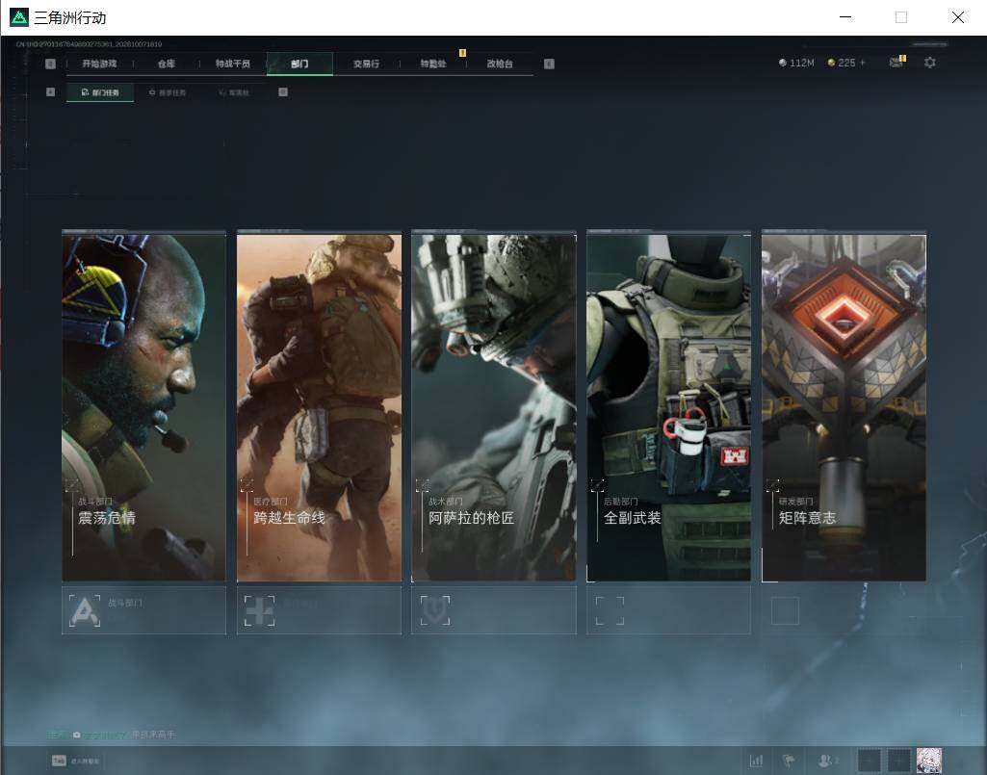Click the 112M currency balance text

[801, 63]
